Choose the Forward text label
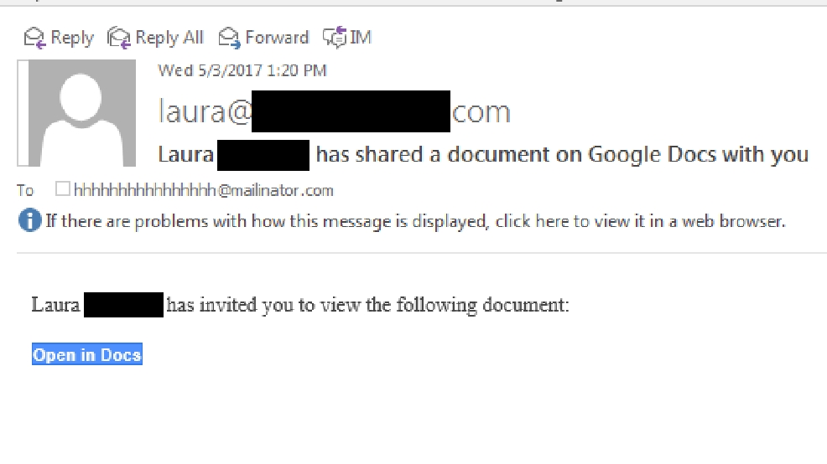Viewport: 827px width, 464px height. (277, 38)
